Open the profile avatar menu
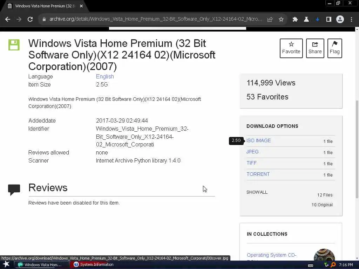 click(x=340, y=20)
